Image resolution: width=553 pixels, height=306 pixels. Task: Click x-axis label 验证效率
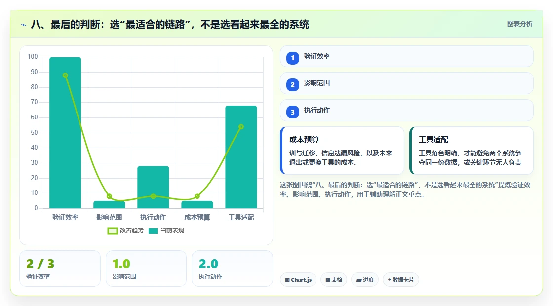pyautogui.click(x=65, y=218)
